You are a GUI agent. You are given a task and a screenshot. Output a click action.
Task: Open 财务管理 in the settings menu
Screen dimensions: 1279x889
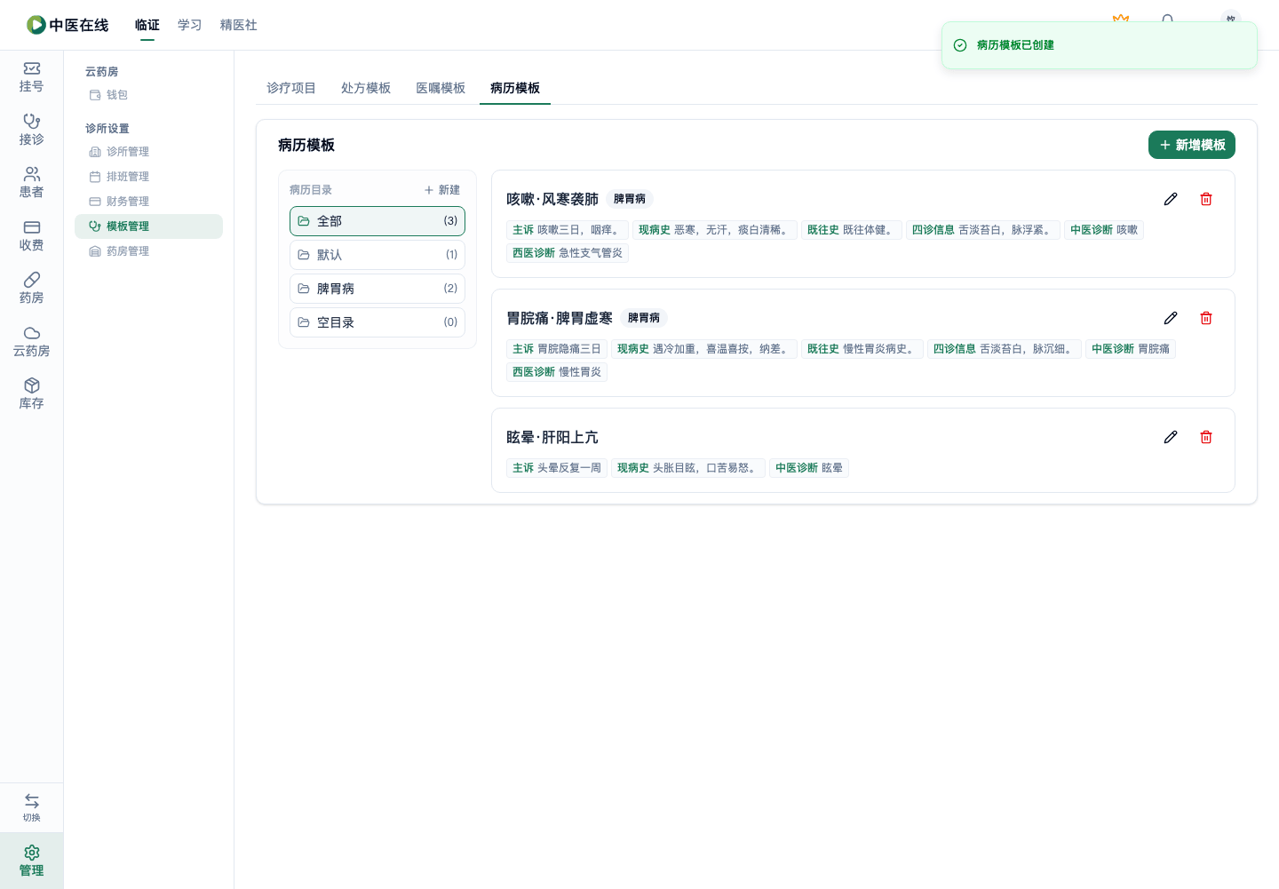pyautogui.click(x=148, y=202)
